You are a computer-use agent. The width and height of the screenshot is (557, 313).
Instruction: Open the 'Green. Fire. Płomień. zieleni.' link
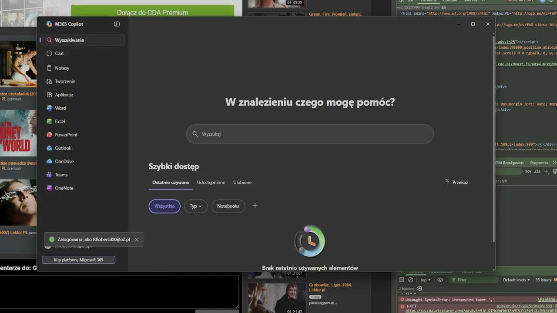[336, 14]
